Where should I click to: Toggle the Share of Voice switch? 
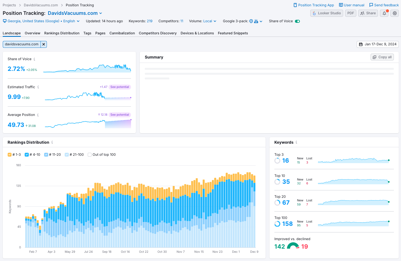297,21
